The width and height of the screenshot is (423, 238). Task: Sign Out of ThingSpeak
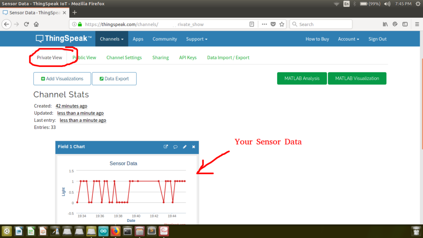[x=378, y=39]
